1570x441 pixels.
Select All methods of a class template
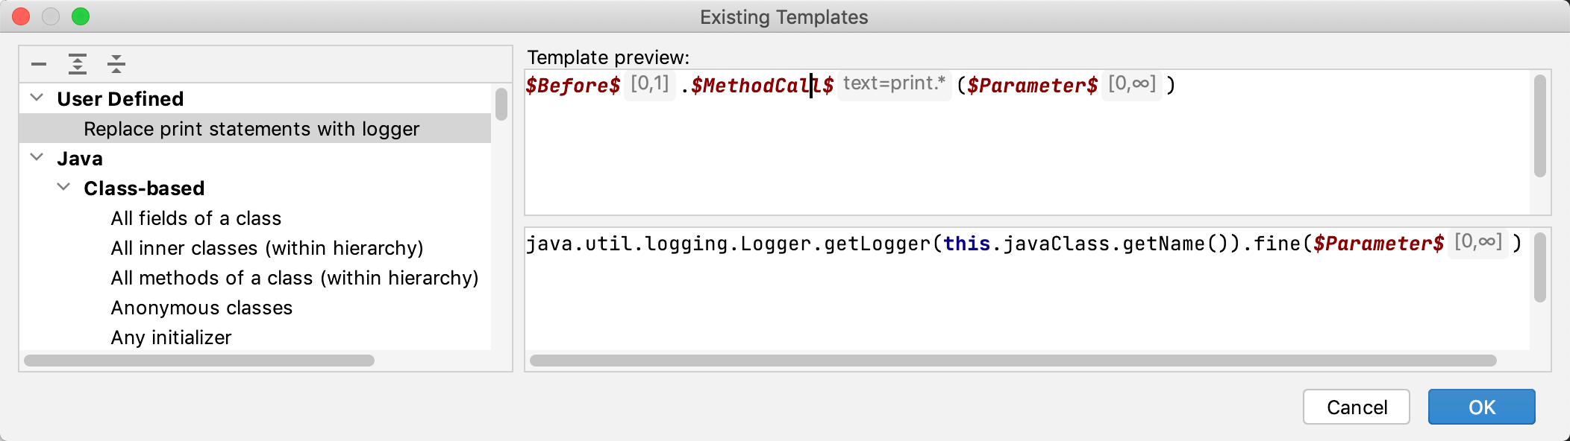tap(295, 278)
